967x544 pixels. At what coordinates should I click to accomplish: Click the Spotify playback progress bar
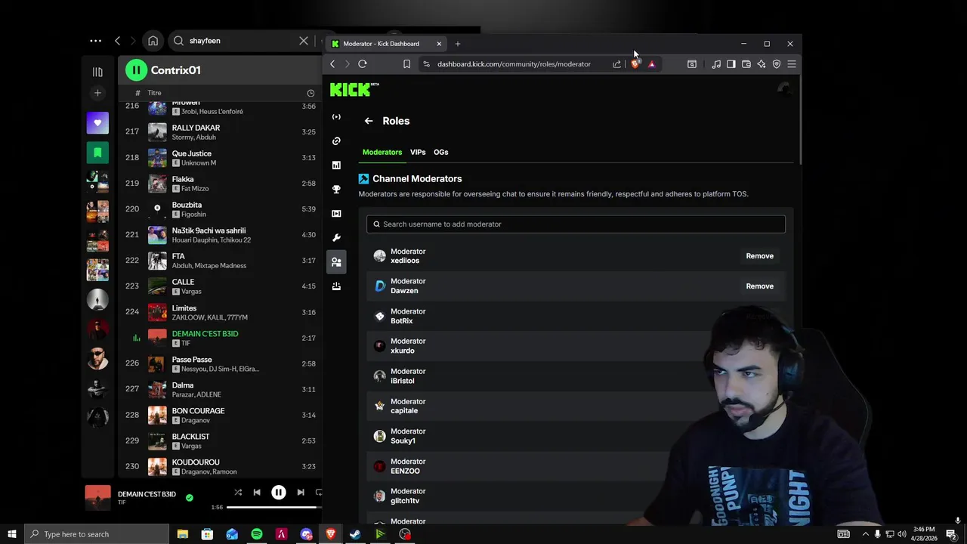pyautogui.click(x=274, y=507)
